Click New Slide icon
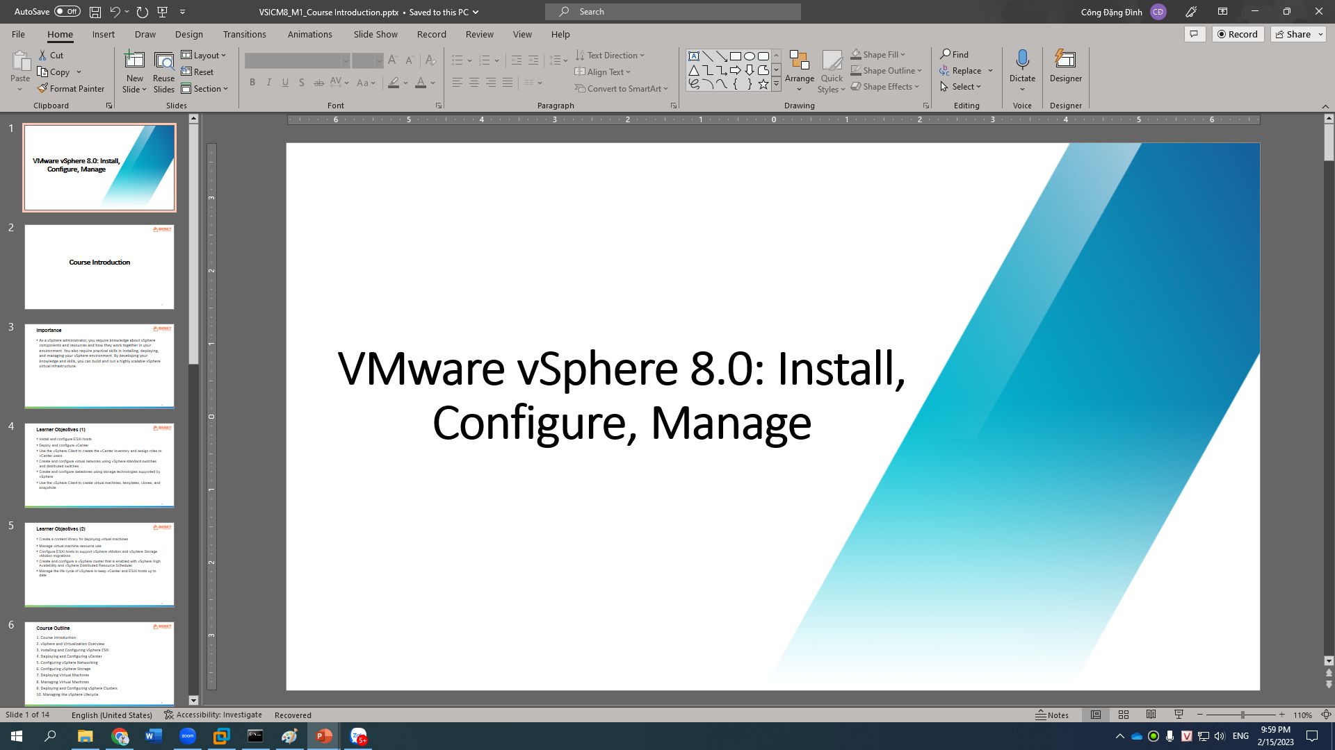The width and height of the screenshot is (1335, 750). [x=134, y=61]
